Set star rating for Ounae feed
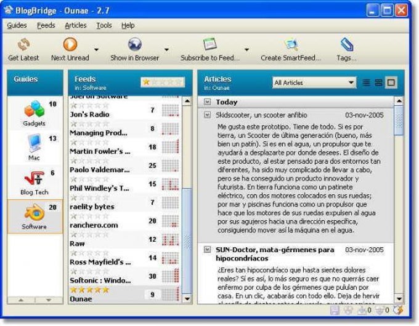 [x=89, y=290]
